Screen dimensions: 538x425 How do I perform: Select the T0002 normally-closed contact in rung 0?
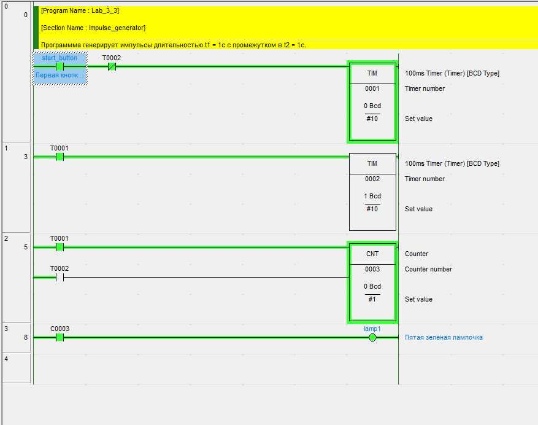coord(112,67)
